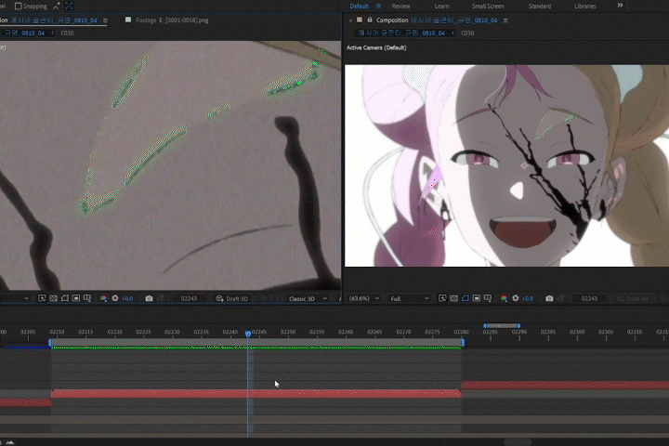
Task: Switch to the Learn workspace
Action: click(x=441, y=6)
